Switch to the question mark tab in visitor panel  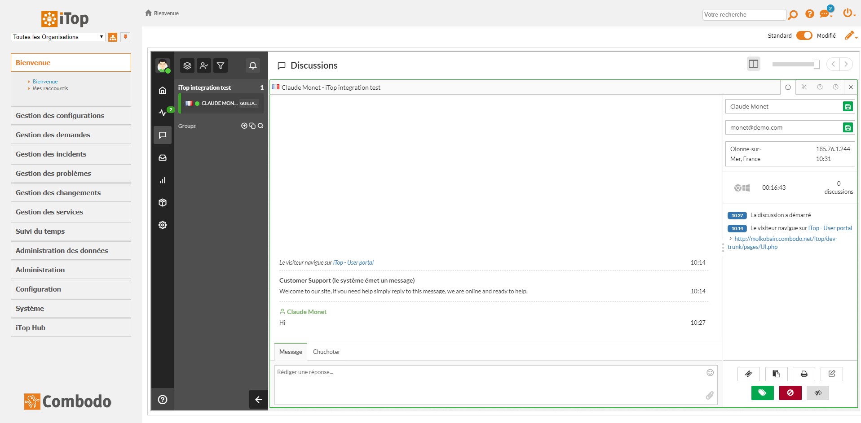coord(820,87)
